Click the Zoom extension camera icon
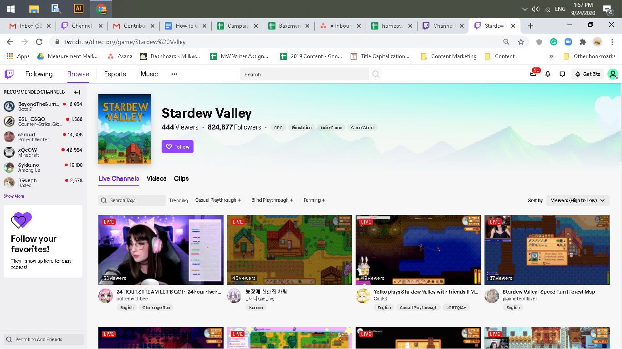Screen dimensions: 622x349 click(568, 42)
